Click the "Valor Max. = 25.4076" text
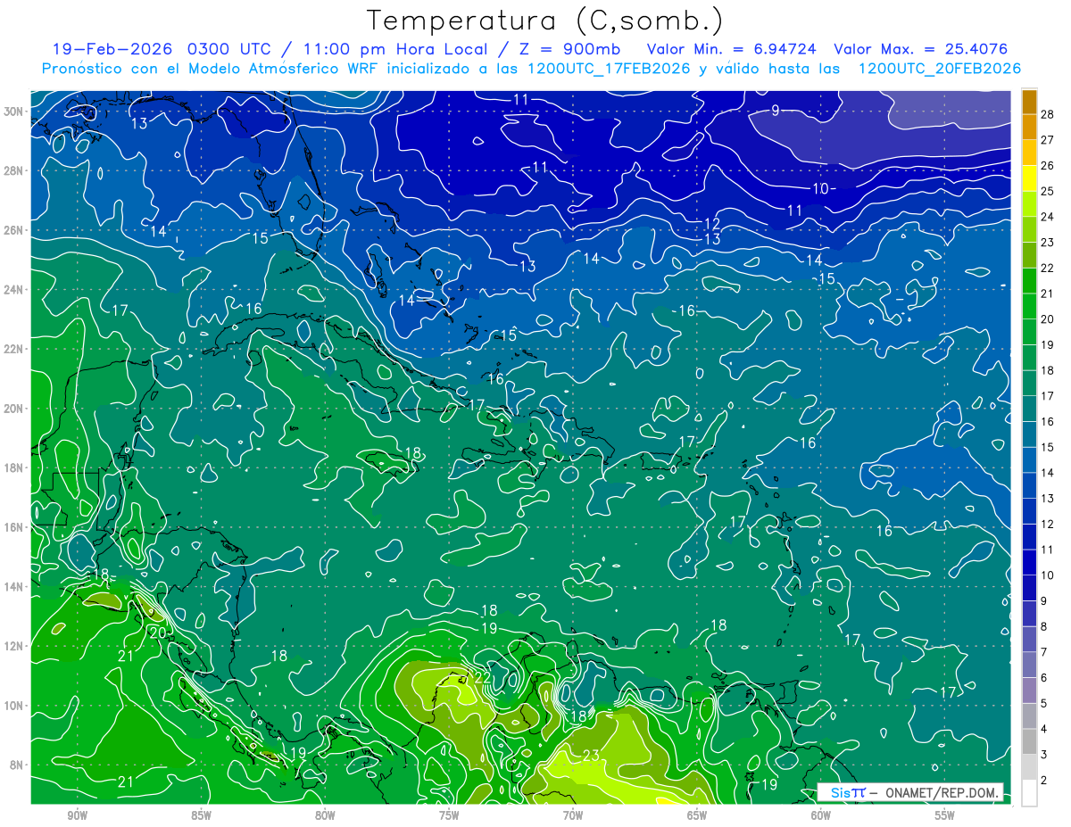This screenshot has height=827, width=1071. coord(920,49)
